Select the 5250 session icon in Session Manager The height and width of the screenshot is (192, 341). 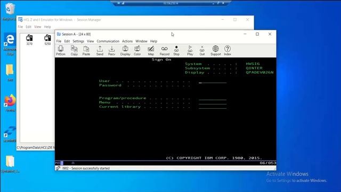47,40
